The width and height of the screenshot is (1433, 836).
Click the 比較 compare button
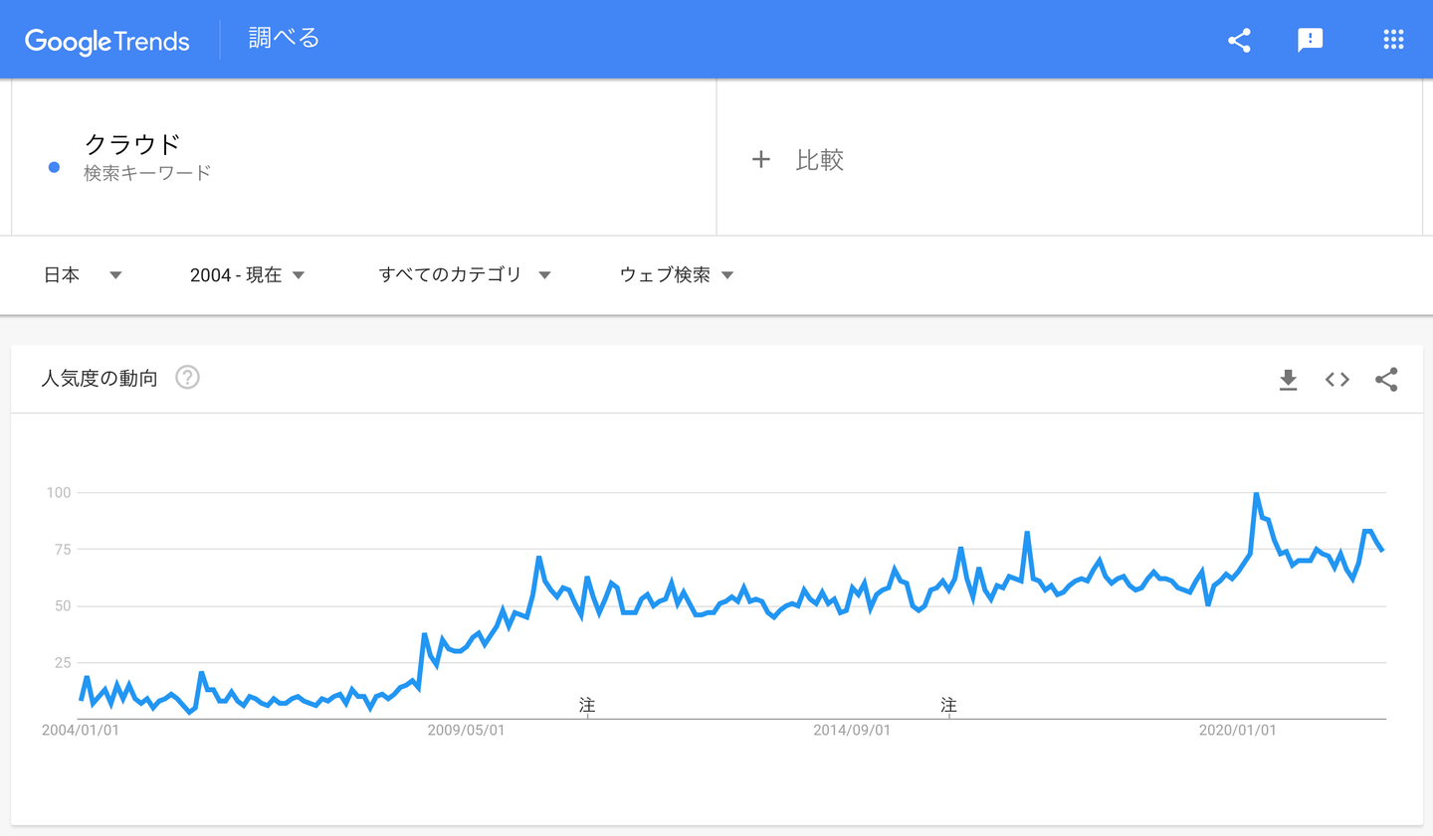click(x=819, y=160)
